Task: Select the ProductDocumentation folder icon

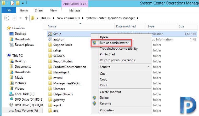Action: point(50,67)
